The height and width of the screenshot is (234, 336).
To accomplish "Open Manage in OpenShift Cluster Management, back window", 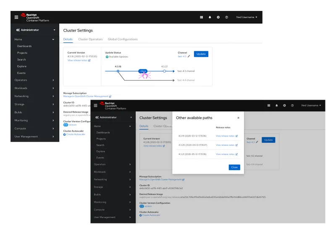I will click(87, 97).
